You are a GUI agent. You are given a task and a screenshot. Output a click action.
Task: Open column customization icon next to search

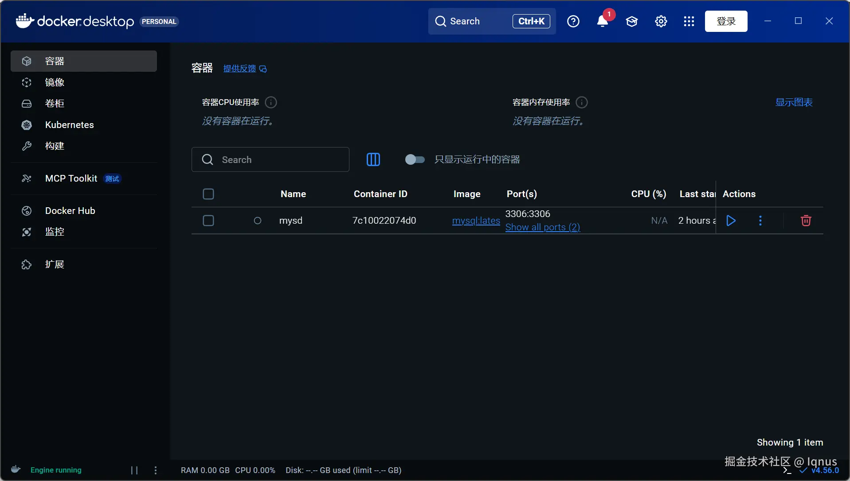click(x=373, y=159)
